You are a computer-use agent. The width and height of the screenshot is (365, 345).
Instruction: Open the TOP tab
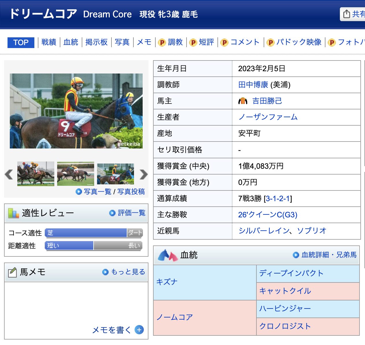click(x=21, y=43)
